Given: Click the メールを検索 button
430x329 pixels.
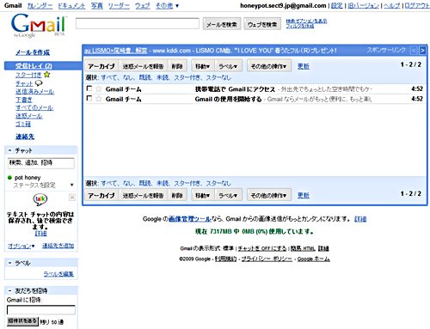Looking at the screenshot, I should 222,24.
